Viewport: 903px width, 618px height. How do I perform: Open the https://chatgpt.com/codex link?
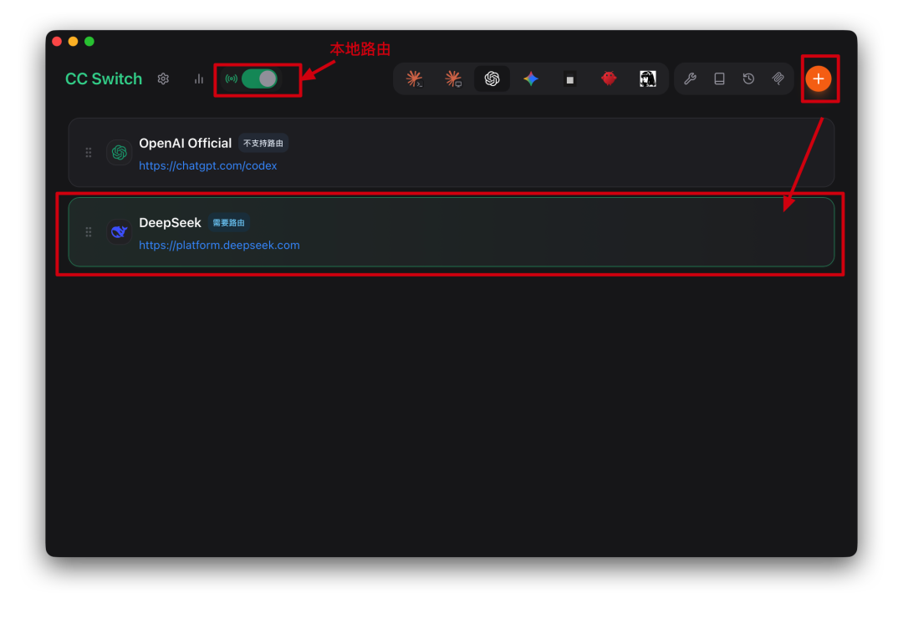[208, 165]
